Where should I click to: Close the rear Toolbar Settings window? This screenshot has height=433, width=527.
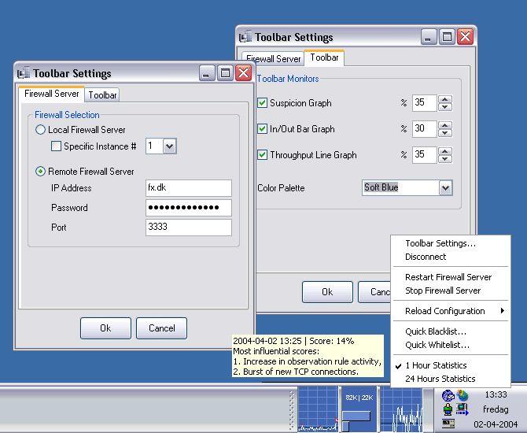tap(465, 37)
